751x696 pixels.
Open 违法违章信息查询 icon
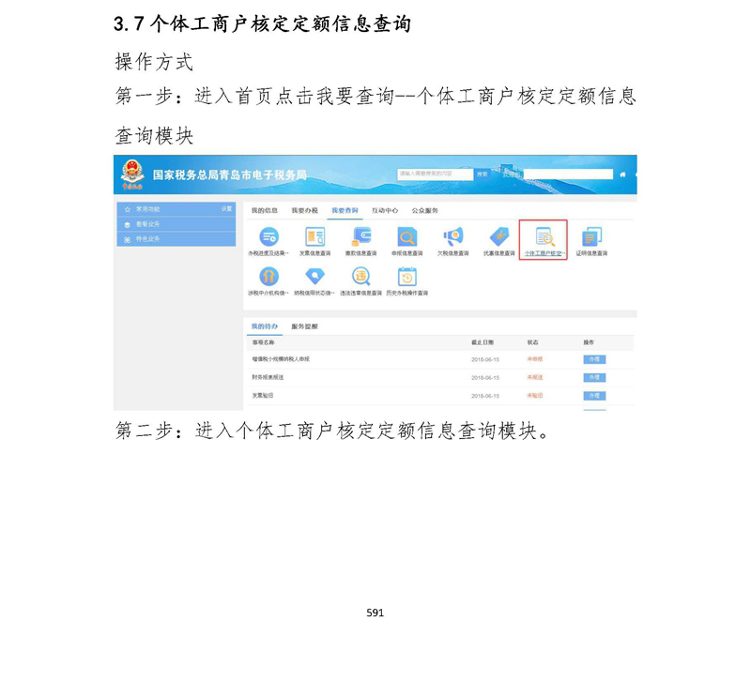coord(361,277)
